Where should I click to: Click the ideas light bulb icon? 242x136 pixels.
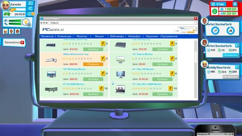26,22
